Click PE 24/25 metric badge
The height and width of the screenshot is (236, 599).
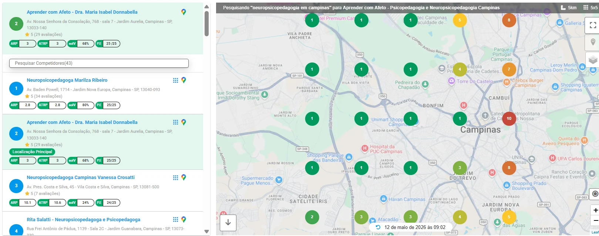tap(108, 203)
